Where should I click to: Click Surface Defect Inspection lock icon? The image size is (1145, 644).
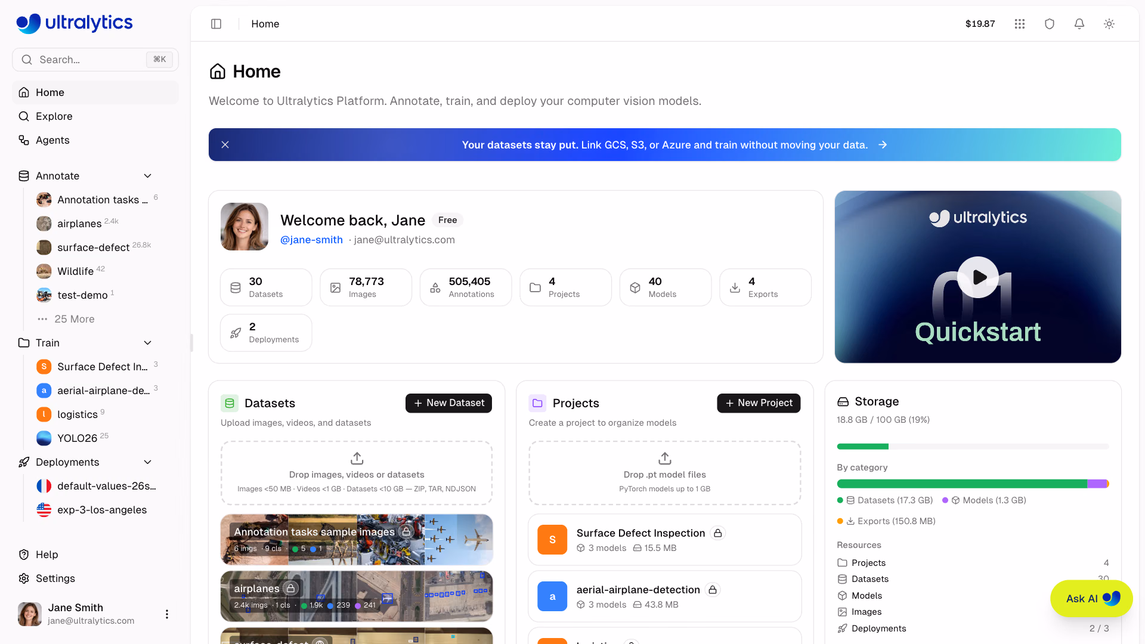point(718,533)
